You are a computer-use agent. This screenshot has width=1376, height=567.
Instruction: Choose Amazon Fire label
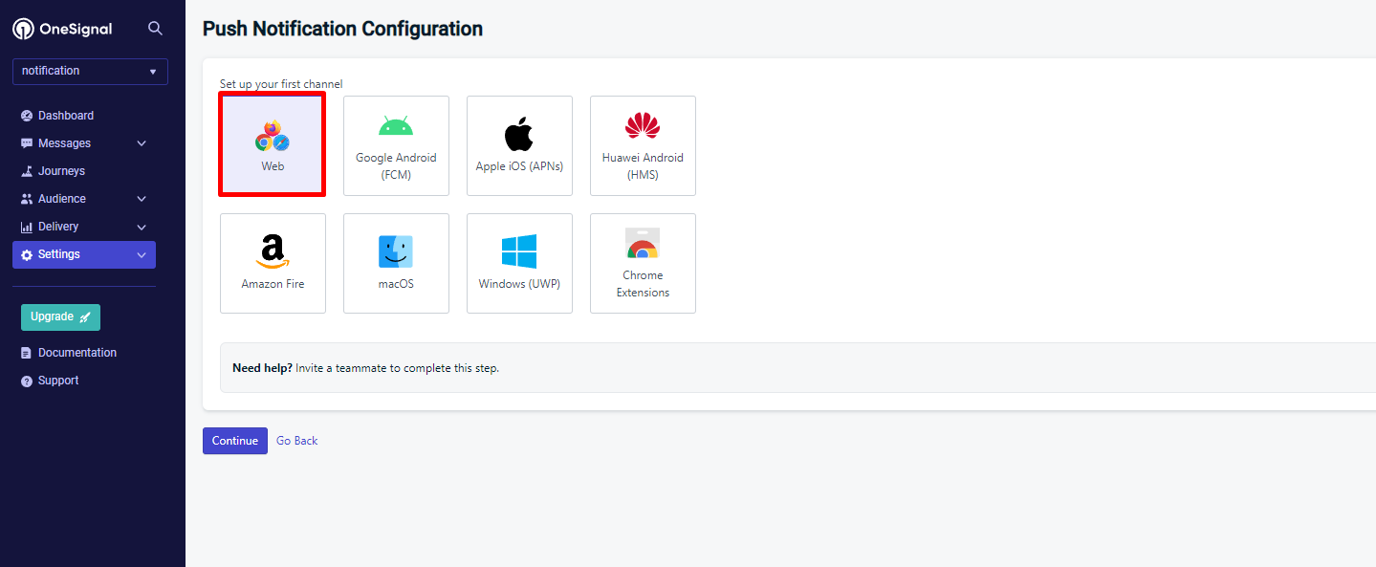273,284
